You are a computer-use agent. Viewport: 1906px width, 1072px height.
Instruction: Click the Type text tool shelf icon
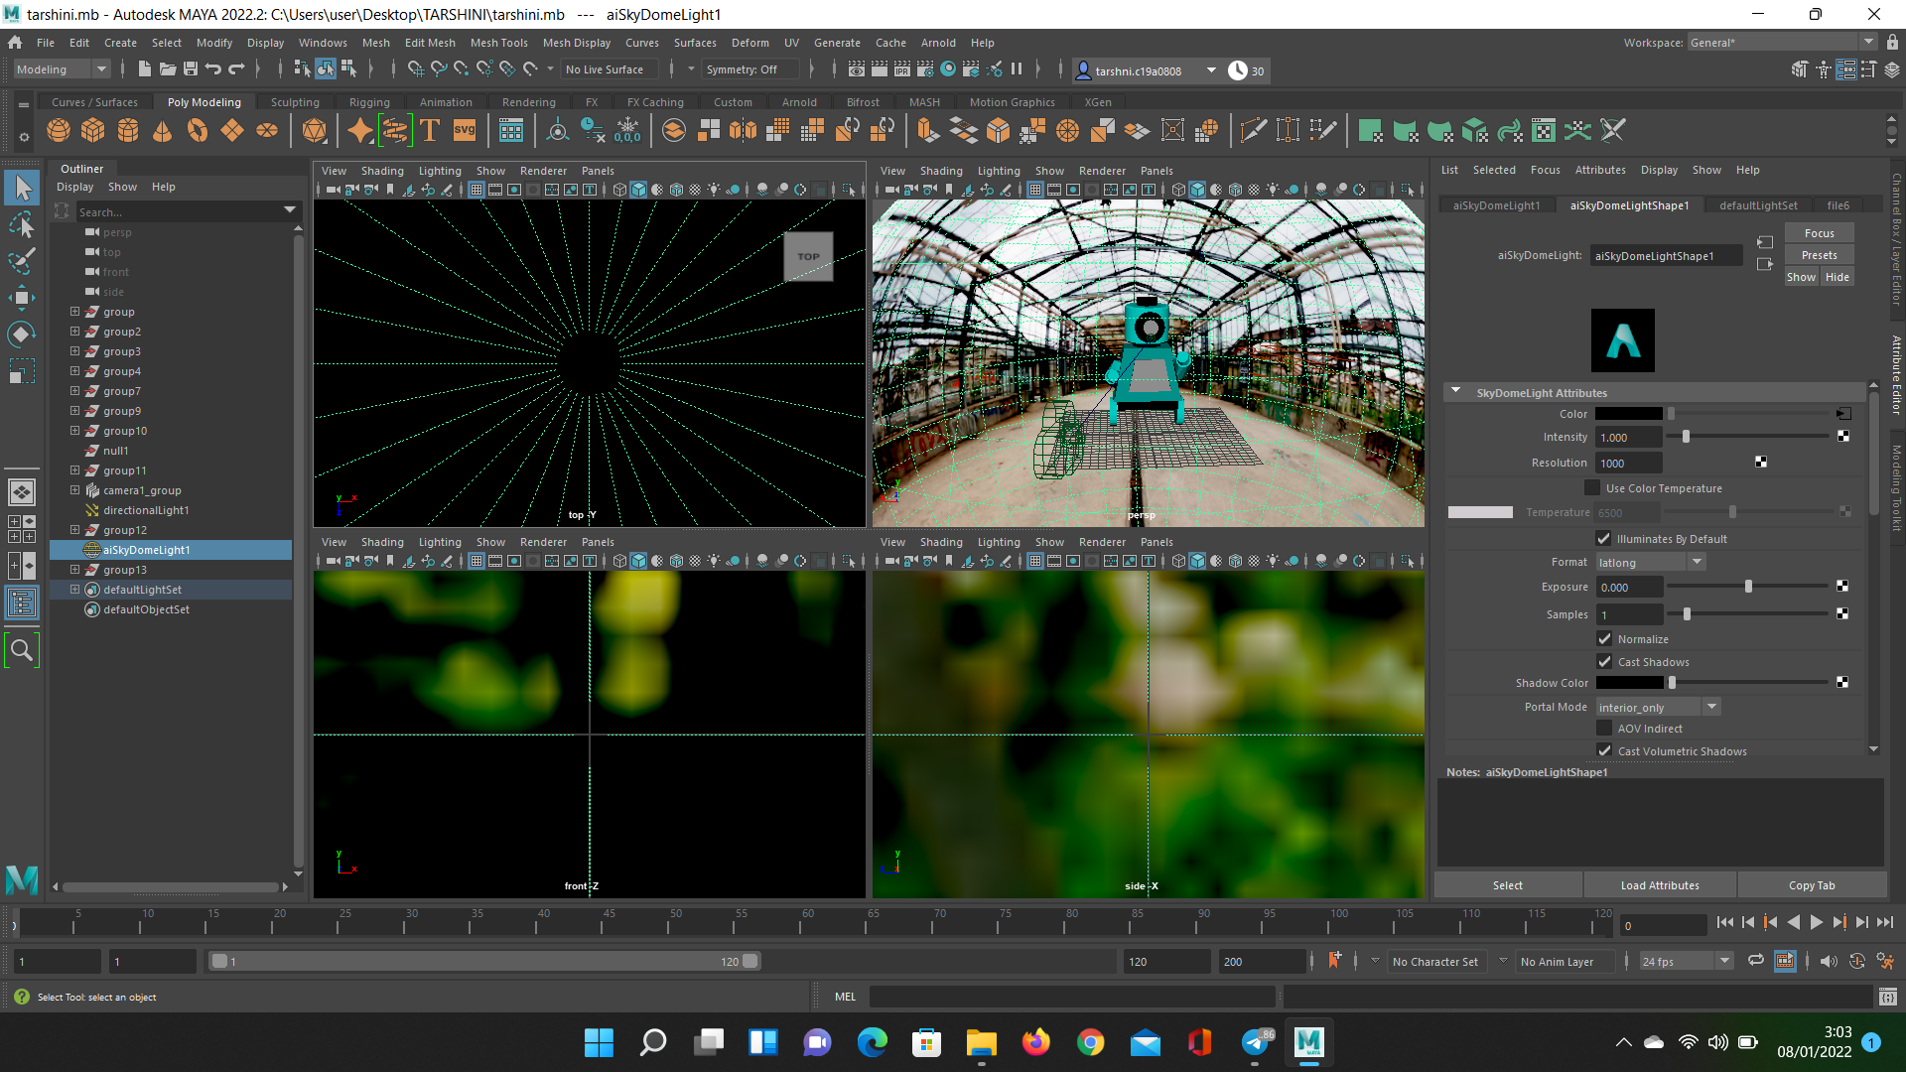point(430,130)
